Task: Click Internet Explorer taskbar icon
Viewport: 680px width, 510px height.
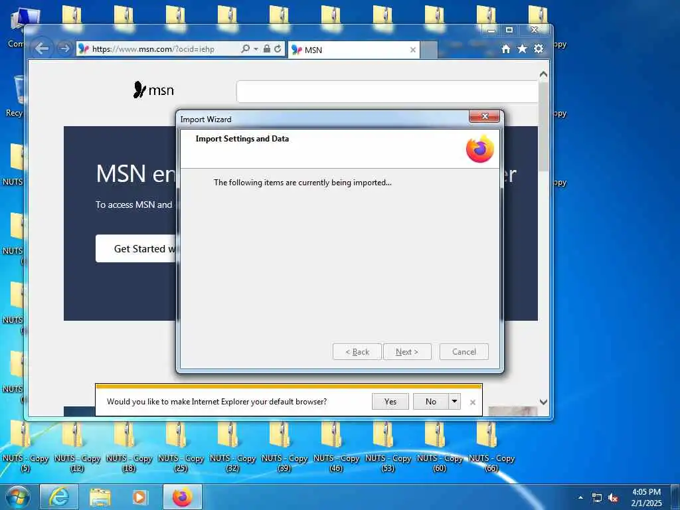Action: click(59, 497)
